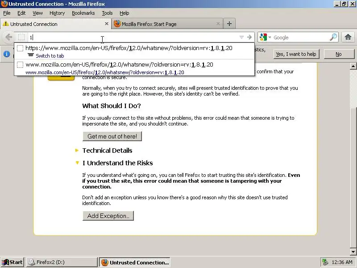This screenshot has width=357, height=268.
Task: Switch to Mozilla Firefox Start Page tab
Action: [x=167, y=24]
